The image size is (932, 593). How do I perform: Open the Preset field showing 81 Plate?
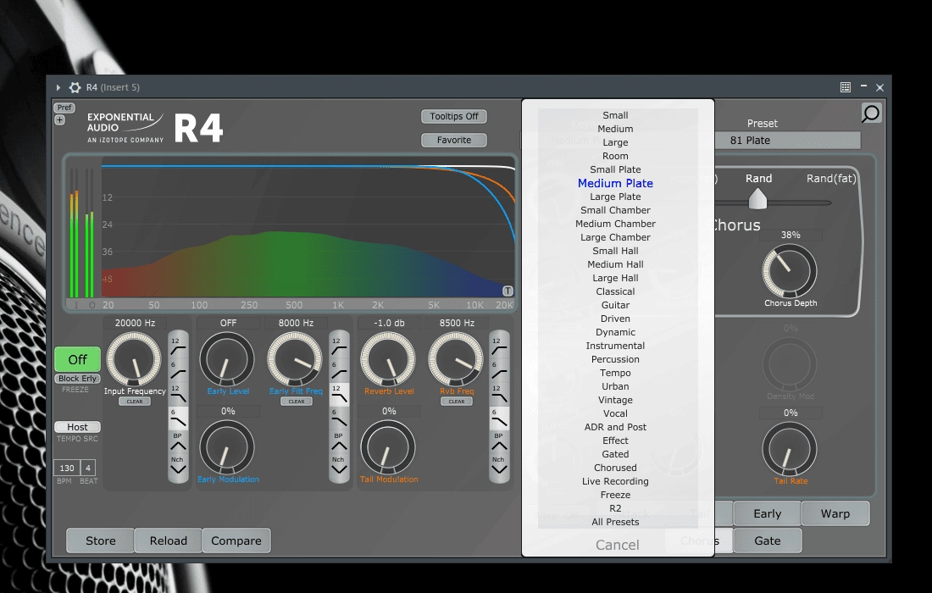(x=788, y=141)
